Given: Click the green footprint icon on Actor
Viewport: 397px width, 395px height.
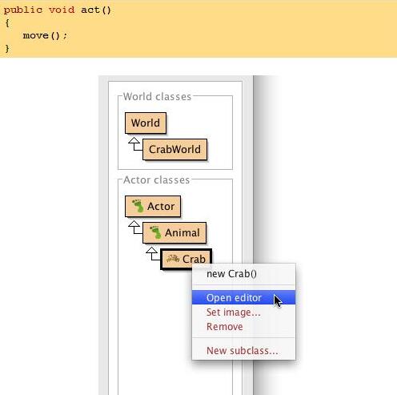Looking at the screenshot, I should tap(138, 206).
